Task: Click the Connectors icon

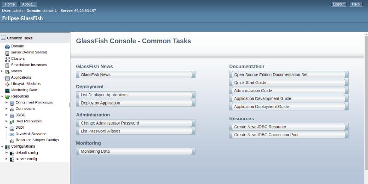Action: coord(12,109)
